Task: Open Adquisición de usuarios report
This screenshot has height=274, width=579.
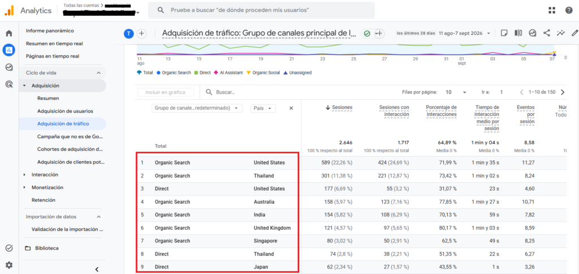Action: click(65, 111)
